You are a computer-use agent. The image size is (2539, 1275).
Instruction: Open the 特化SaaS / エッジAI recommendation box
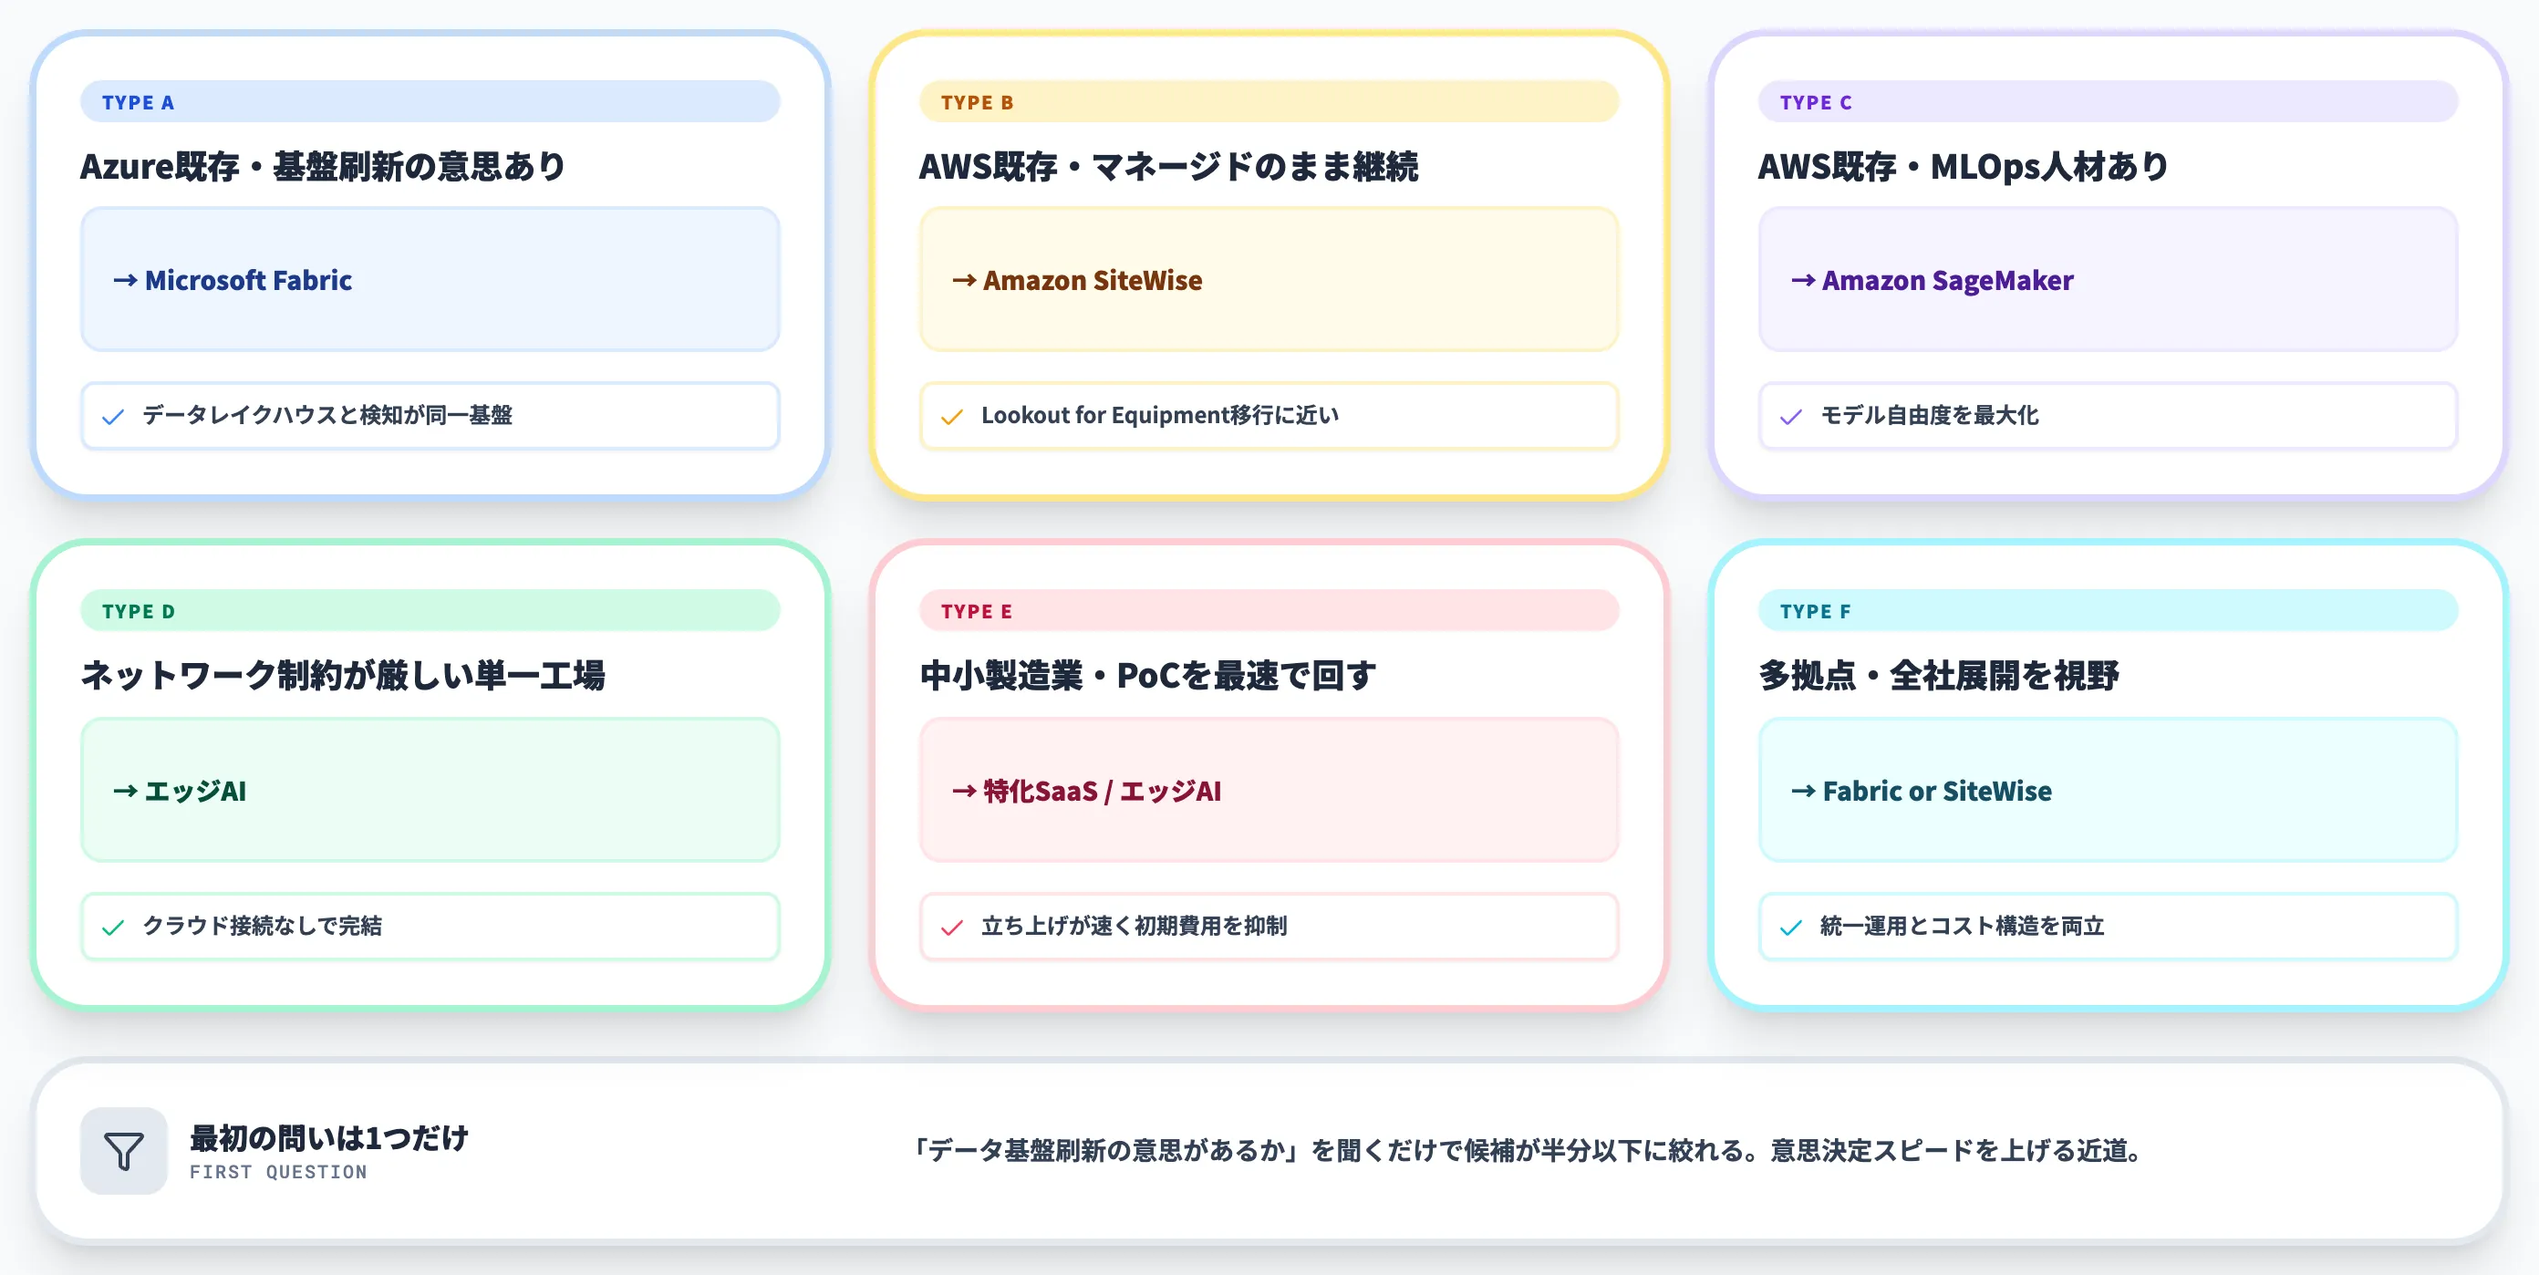tap(1269, 790)
